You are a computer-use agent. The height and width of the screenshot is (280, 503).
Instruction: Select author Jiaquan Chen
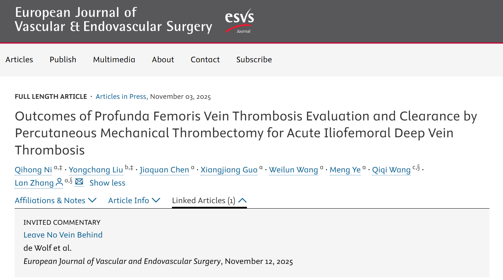click(164, 170)
